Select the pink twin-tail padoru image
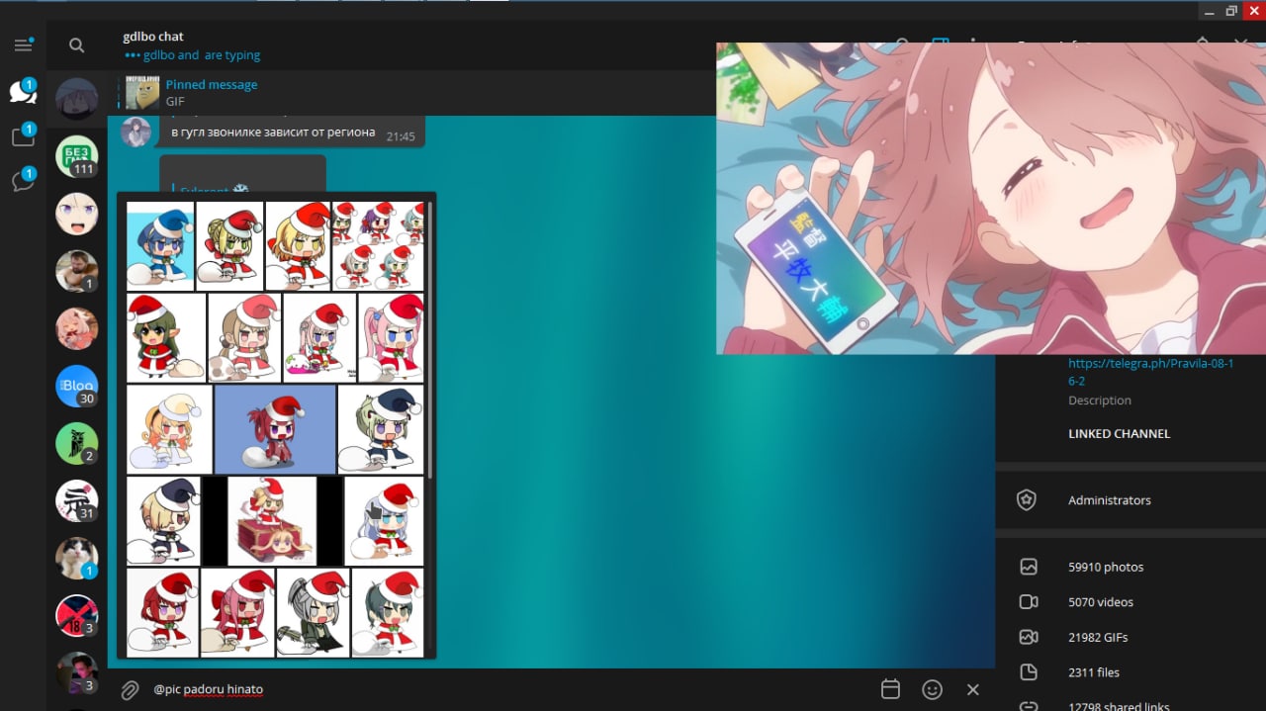Viewport: 1266px width, 711px height. coord(391,337)
